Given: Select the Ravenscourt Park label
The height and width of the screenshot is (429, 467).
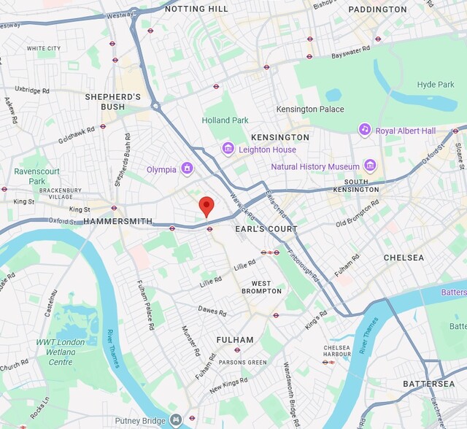Looking at the screenshot, I should [x=36, y=177].
